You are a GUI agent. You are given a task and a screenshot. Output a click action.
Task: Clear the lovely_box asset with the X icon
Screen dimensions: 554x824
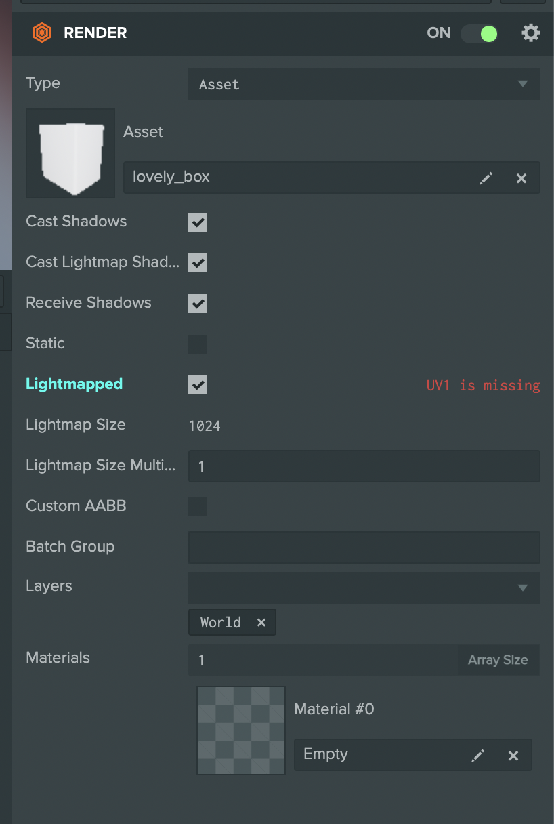click(521, 178)
